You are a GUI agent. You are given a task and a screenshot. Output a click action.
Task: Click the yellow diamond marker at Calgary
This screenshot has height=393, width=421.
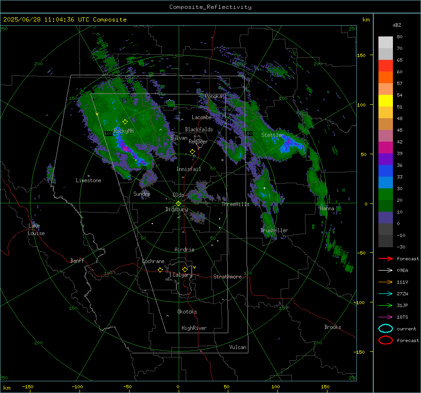click(185, 269)
